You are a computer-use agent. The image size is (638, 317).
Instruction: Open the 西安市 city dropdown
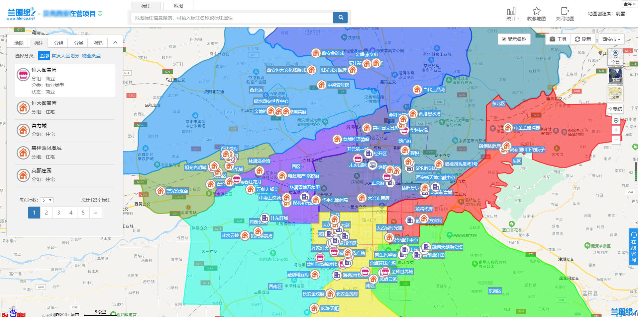point(611,39)
